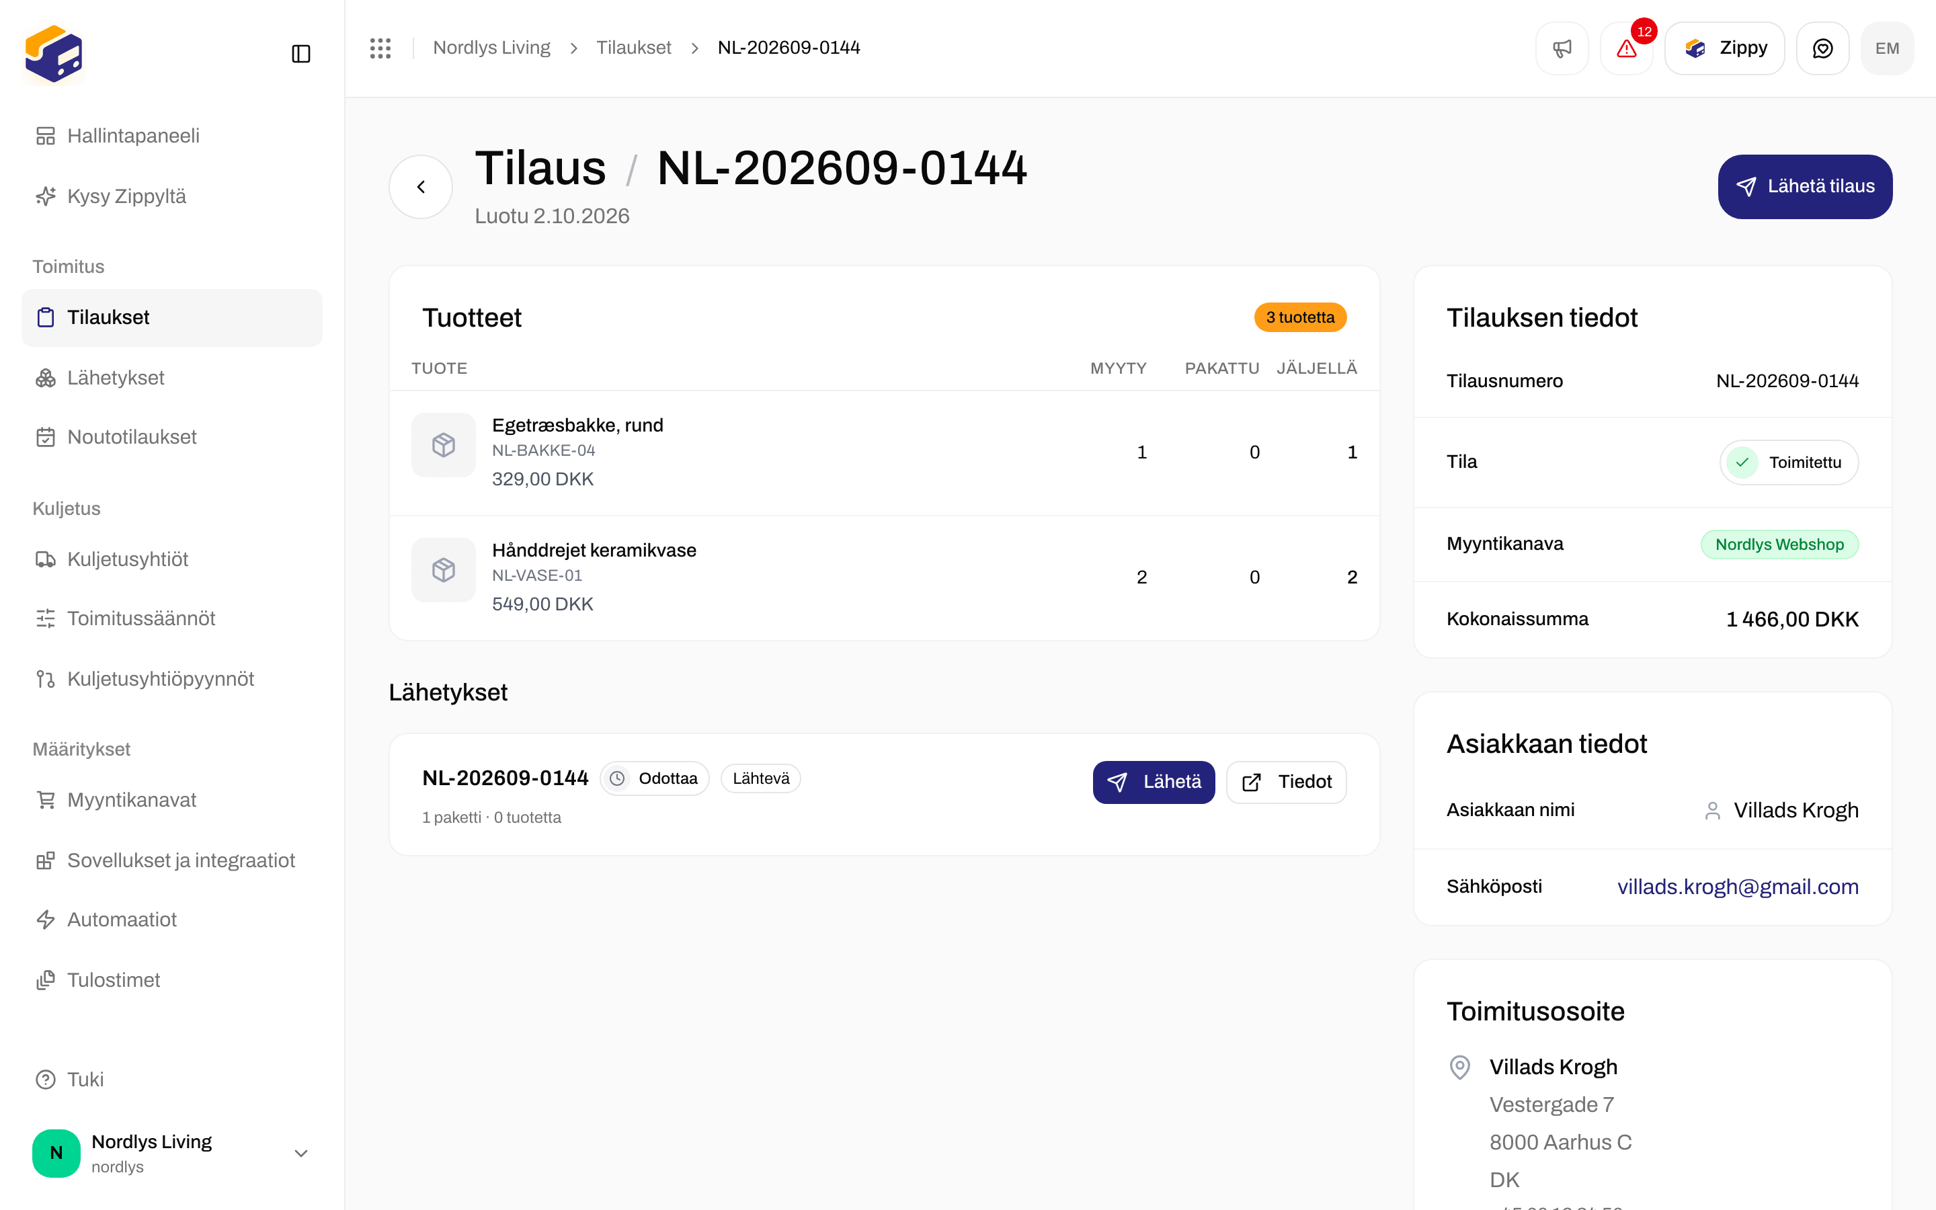Image resolution: width=1936 pixels, height=1210 pixels.
Task: Open shipment Tiedot details
Action: point(1287,782)
